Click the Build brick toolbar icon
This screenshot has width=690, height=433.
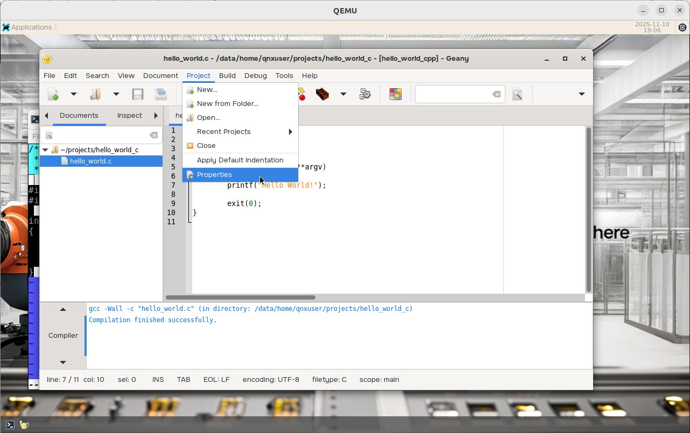tap(322, 94)
